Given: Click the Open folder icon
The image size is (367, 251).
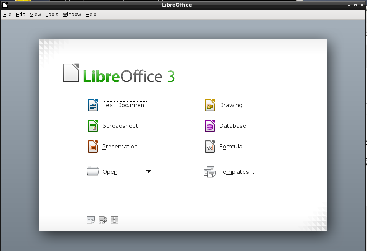Looking at the screenshot, I should click(x=93, y=171).
